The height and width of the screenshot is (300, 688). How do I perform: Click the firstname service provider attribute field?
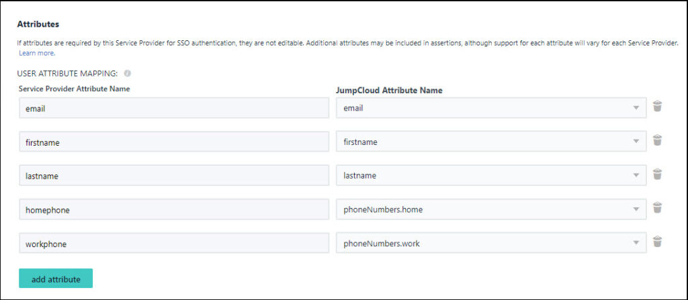pos(174,142)
